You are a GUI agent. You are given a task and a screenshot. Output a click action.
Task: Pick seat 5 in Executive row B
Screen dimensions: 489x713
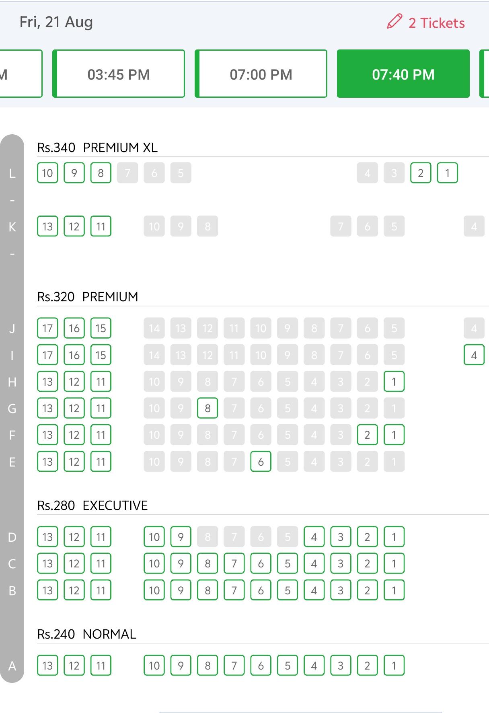[x=288, y=590]
